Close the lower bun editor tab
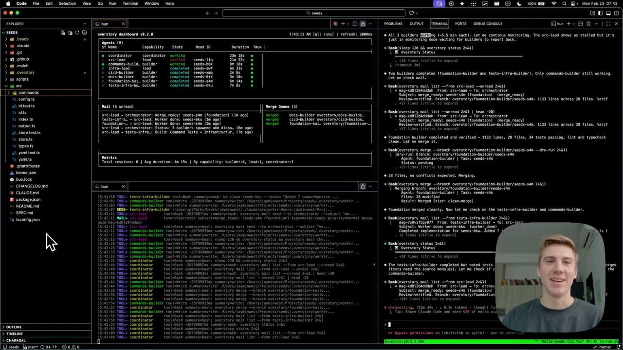 [123, 187]
